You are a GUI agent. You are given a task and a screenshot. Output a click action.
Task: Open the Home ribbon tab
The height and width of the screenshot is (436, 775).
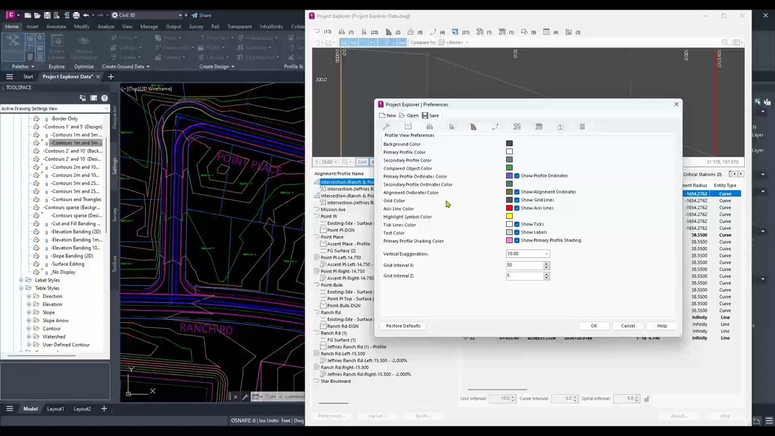pyautogui.click(x=12, y=27)
